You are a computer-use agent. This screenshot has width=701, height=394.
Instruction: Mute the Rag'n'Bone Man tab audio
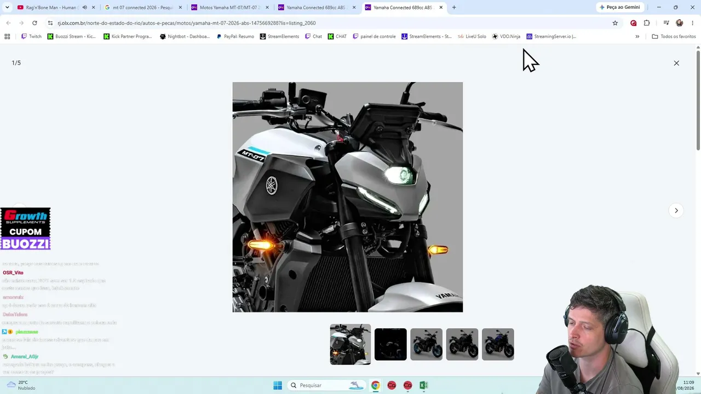84,8
